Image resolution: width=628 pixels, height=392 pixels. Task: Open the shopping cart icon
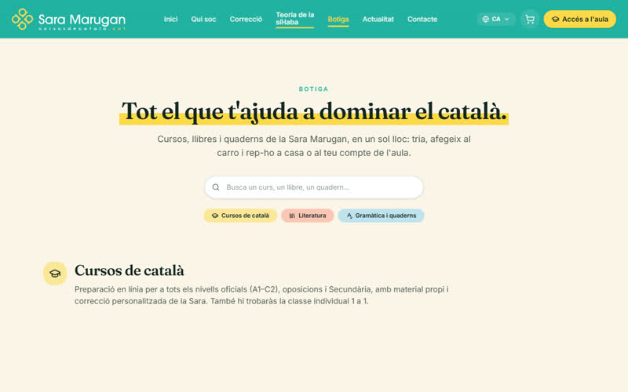529,19
